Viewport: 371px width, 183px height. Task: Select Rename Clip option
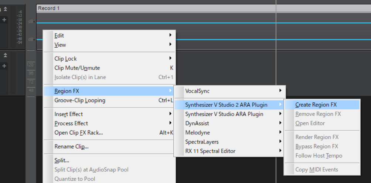[109, 146]
